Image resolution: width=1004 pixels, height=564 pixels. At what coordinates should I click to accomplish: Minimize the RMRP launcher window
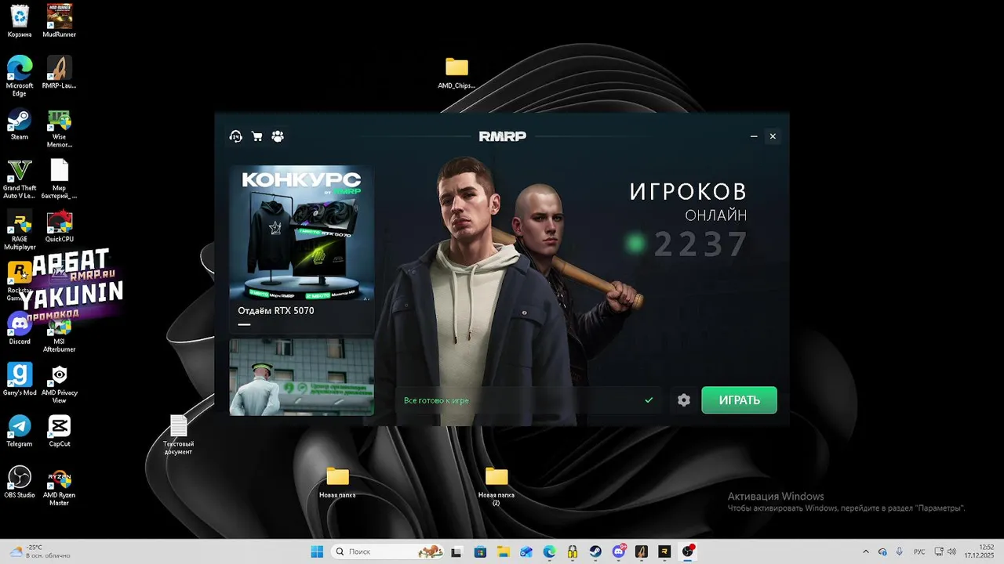pyautogui.click(x=754, y=136)
